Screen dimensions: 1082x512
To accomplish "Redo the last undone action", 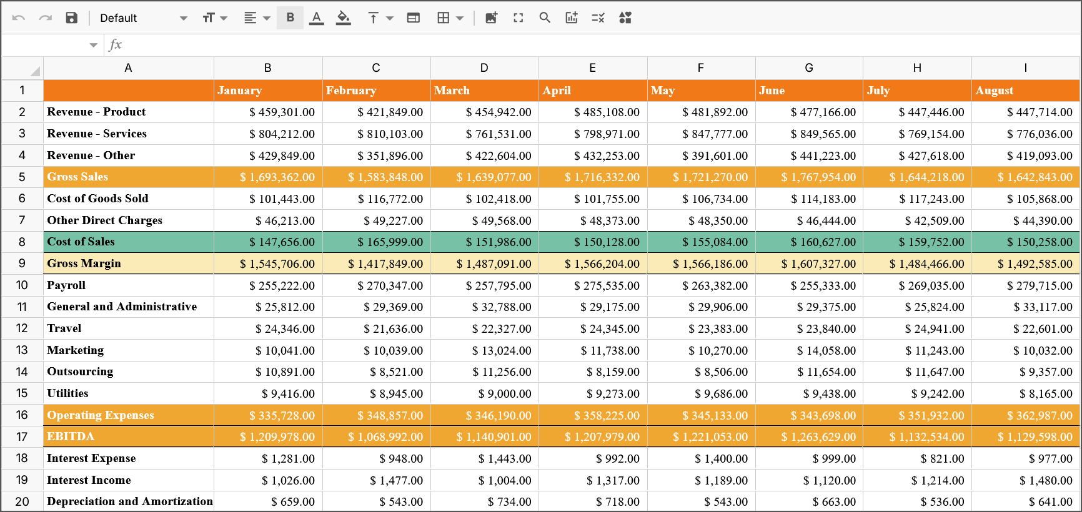I will pyautogui.click(x=46, y=18).
